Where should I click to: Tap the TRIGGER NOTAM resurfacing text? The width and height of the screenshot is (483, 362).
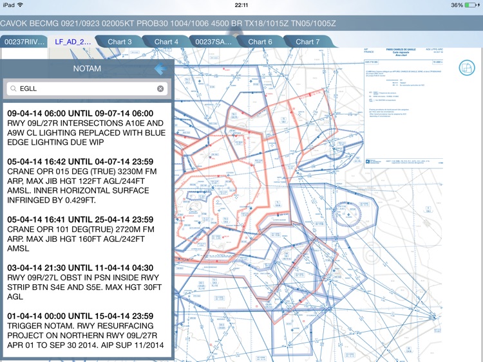click(86, 335)
